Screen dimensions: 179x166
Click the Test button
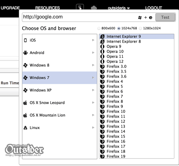point(165,17)
